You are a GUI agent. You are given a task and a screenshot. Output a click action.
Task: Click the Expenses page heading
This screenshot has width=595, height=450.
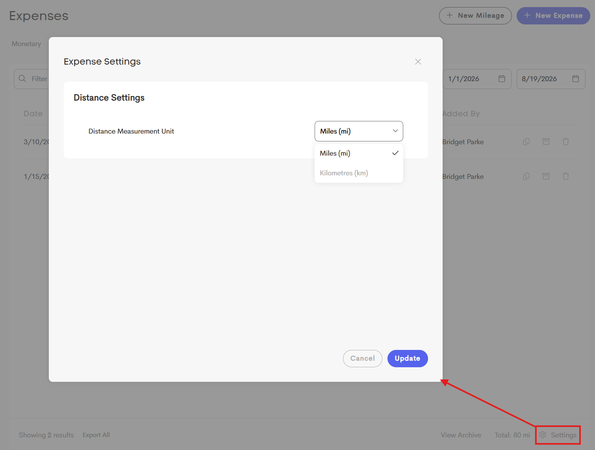[39, 16]
